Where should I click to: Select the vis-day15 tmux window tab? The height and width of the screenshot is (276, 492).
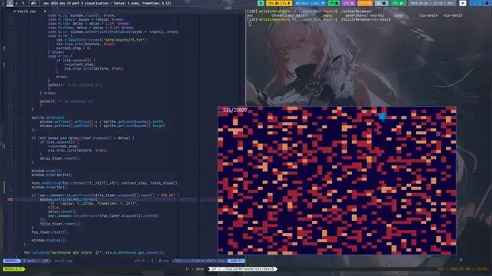click(243, 269)
